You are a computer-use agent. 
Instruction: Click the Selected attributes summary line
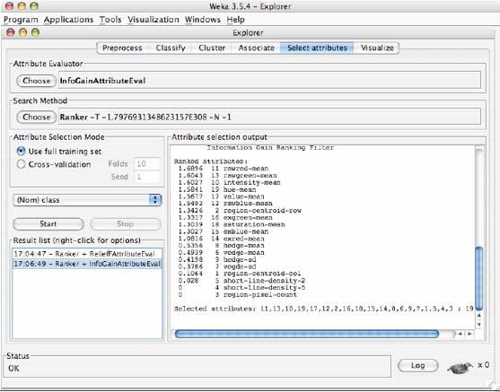click(324, 309)
